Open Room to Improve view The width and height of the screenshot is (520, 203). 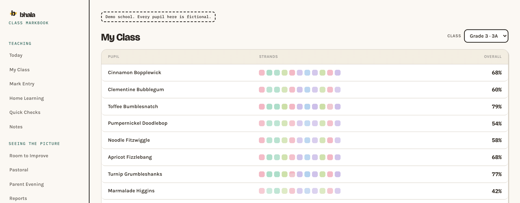pos(29,156)
